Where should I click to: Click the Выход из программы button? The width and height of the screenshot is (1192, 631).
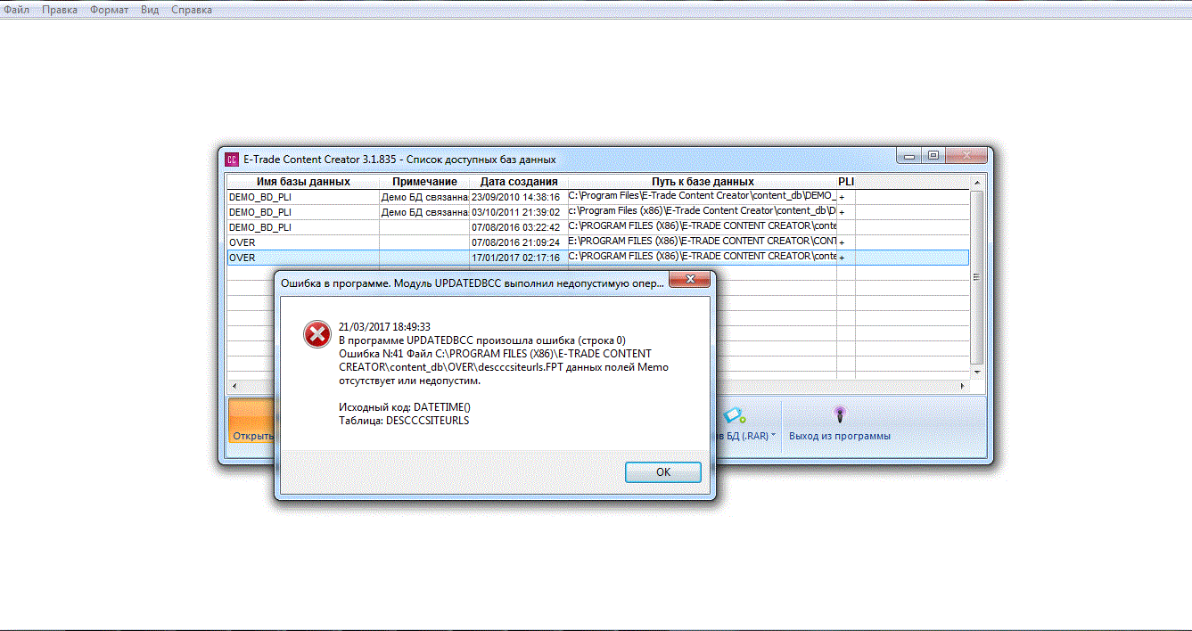pos(839,426)
